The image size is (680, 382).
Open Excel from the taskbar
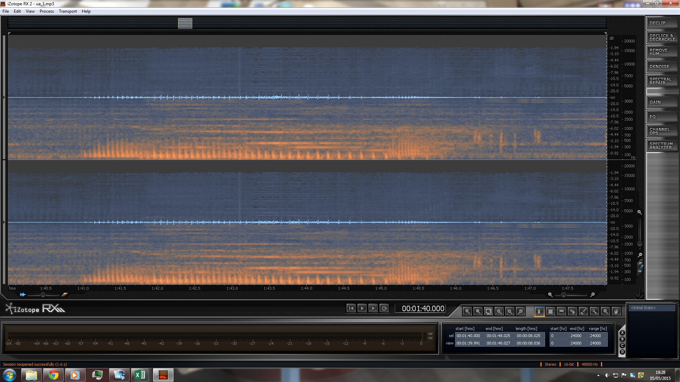140,375
